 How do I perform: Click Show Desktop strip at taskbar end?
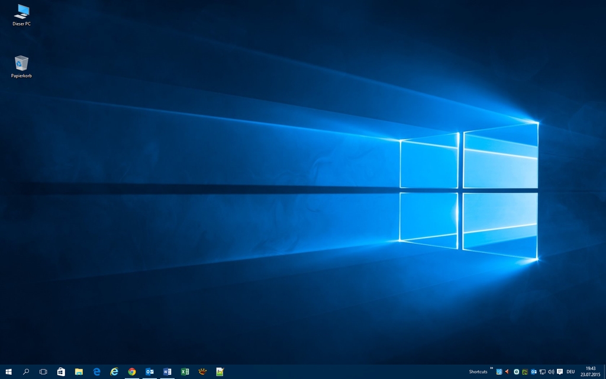coord(605,372)
